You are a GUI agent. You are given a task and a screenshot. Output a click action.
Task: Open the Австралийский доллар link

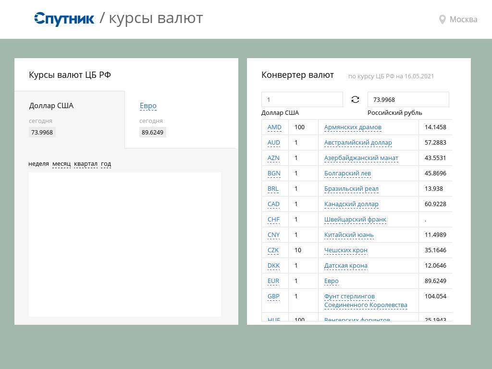[x=358, y=143]
